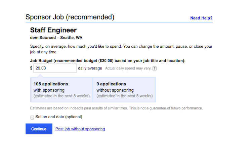Click the "Actual daily spend may vary" note
This screenshot has height=144, width=252.
click(128, 68)
